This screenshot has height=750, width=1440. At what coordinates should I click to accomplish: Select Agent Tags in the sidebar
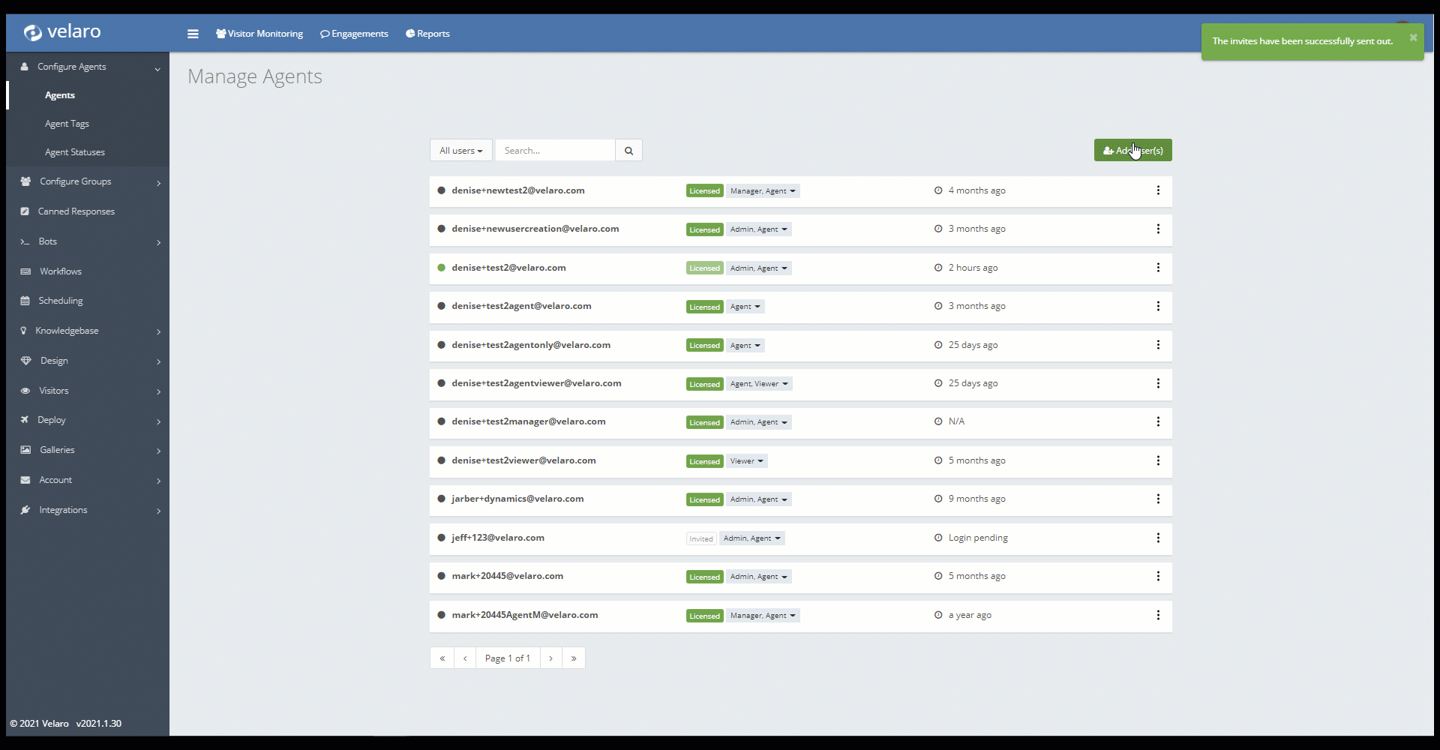(x=67, y=124)
